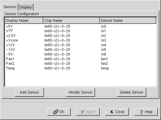Select the -12V sensor row

pos(80,50)
